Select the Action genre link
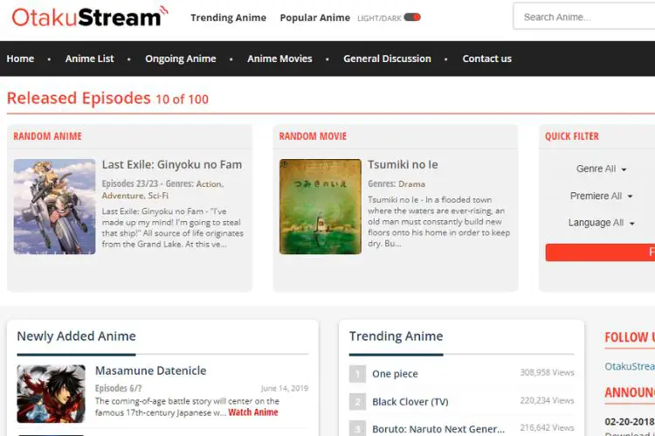 pos(210,184)
